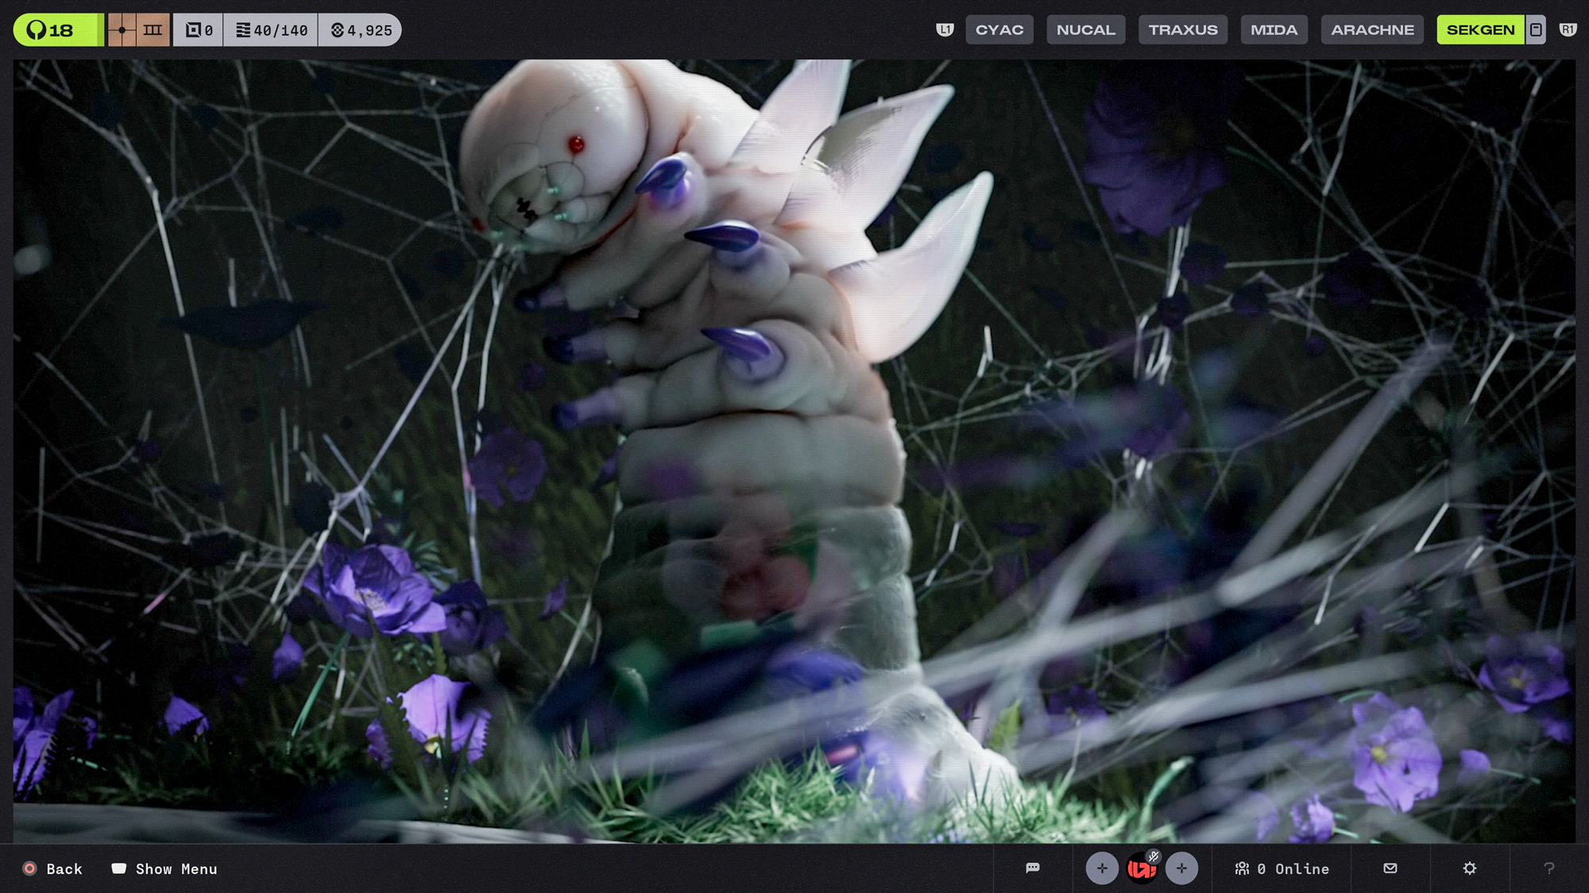
Task: Open the chat message panel
Action: pyautogui.click(x=1032, y=868)
